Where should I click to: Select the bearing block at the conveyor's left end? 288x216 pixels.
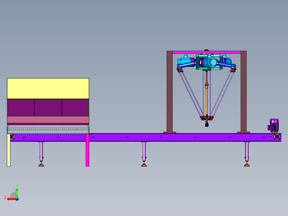(12, 137)
